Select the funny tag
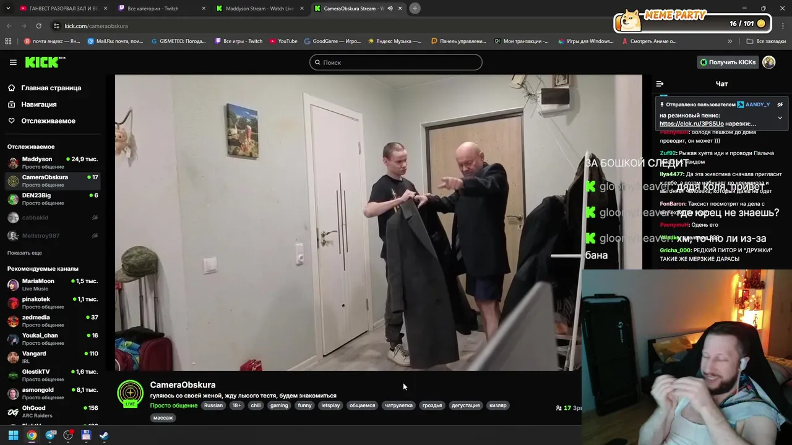Image resolution: width=792 pixels, height=445 pixels. pyautogui.click(x=304, y=405)
